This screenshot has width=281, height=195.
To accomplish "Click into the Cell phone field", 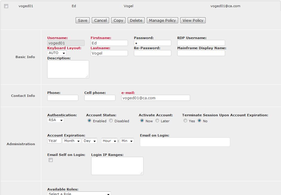I will (100, 98).
